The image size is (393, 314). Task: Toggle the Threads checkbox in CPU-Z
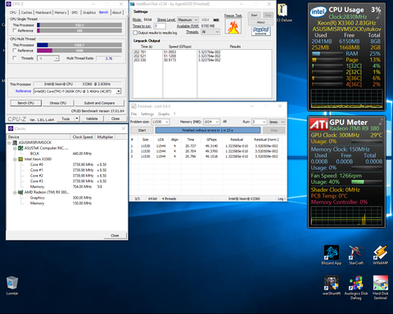click(x=15, y=58)
